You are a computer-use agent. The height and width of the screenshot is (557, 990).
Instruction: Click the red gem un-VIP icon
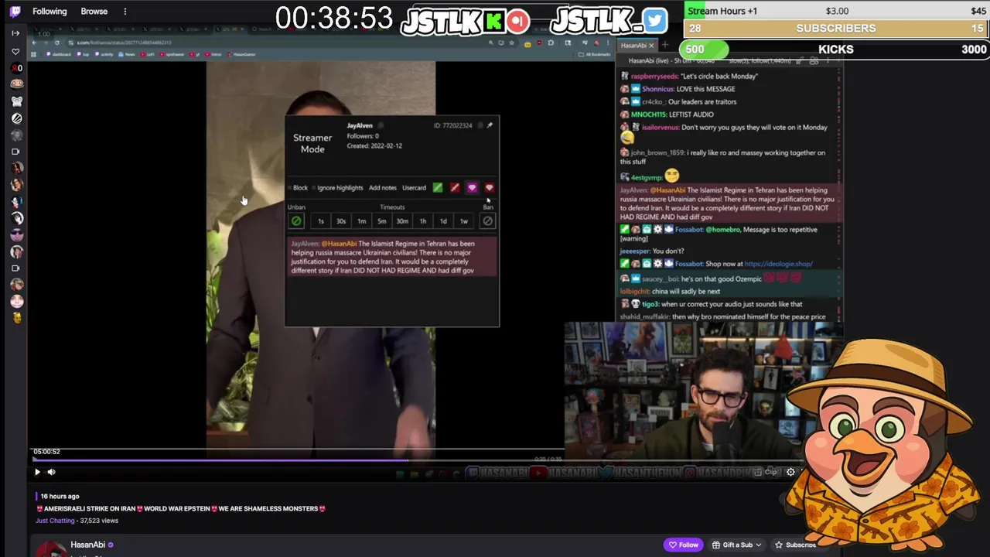(489, 188)
